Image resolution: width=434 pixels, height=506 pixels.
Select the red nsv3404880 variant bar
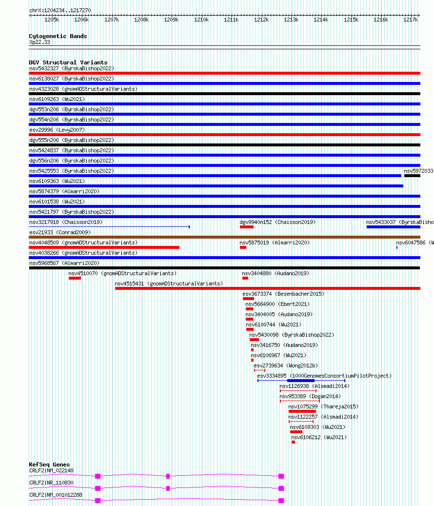click(x=245, y=278)
